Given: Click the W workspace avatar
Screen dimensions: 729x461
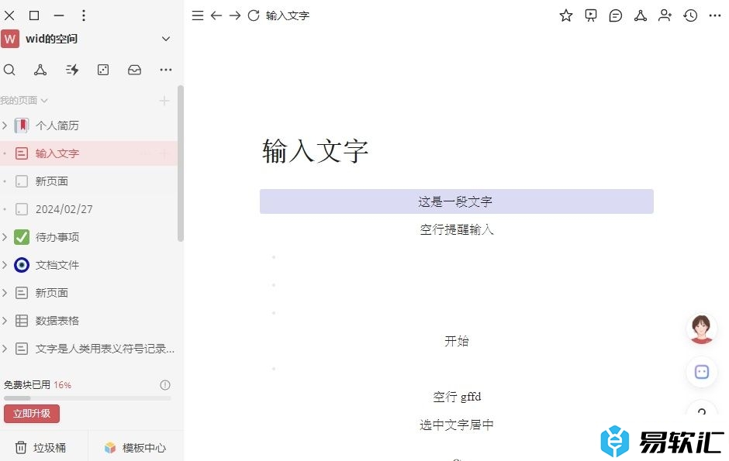Looking at the screenshot, I should tap(10, 39).
